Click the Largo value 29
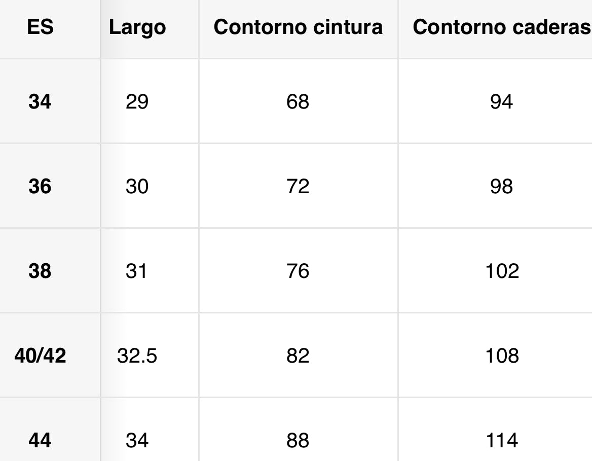 click(x=137, y=102)
